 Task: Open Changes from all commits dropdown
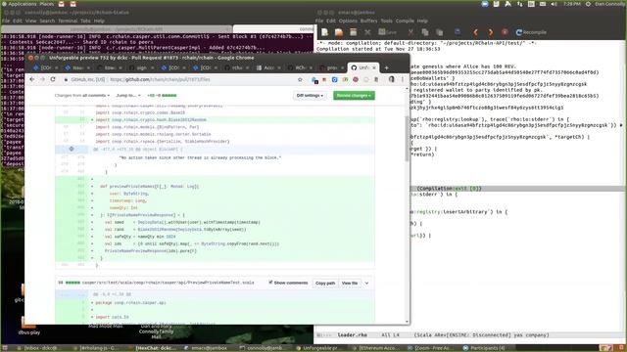point(82,96)
